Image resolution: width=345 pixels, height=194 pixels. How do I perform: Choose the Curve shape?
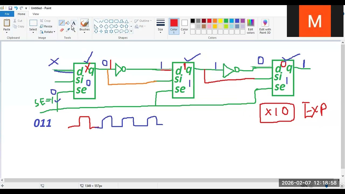[101, 21]
